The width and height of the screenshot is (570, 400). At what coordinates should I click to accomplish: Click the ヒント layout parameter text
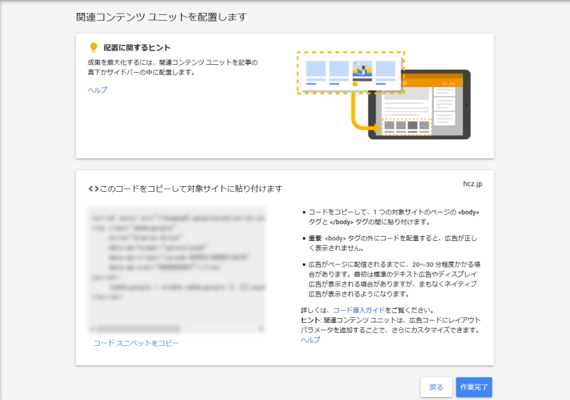coord(390,325)
